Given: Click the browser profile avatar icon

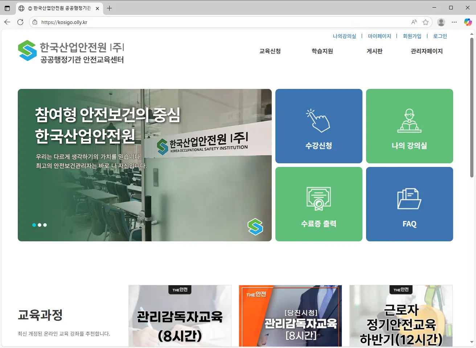Looking at the screenshot, I should click(441, 22).
